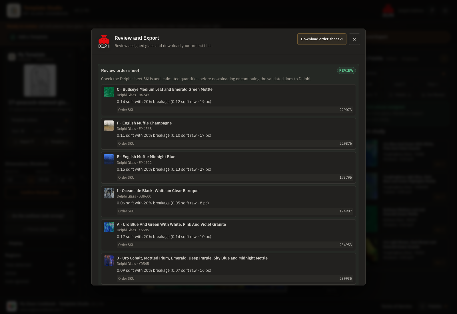Click 'Order SKU' label in Uro Blue And Green row

pyautogui.click(x=126, y=245)
